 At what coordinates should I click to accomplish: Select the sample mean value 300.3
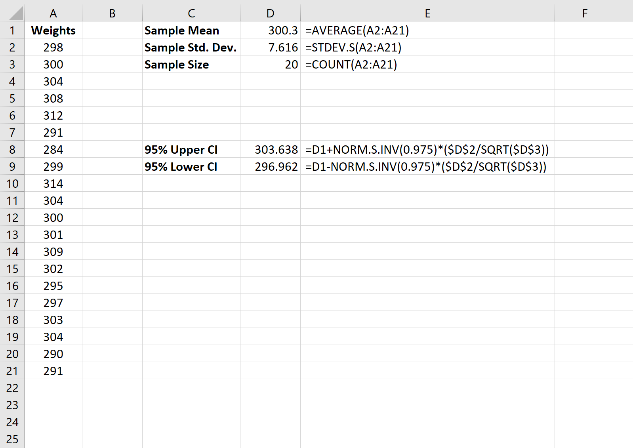270,30
